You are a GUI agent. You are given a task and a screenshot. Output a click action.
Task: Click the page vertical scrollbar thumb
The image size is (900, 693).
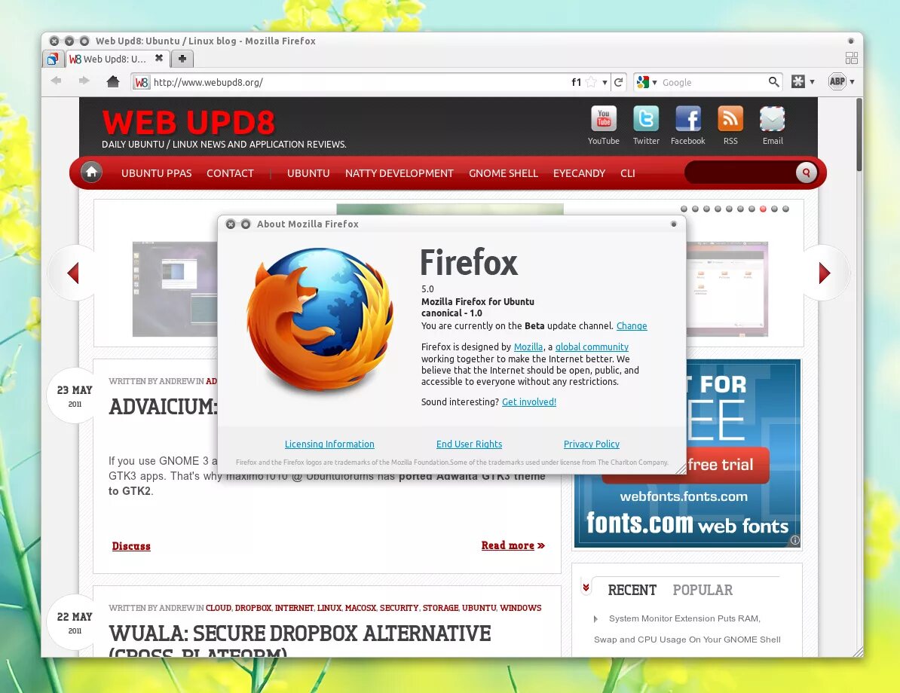tap(859, 135)
